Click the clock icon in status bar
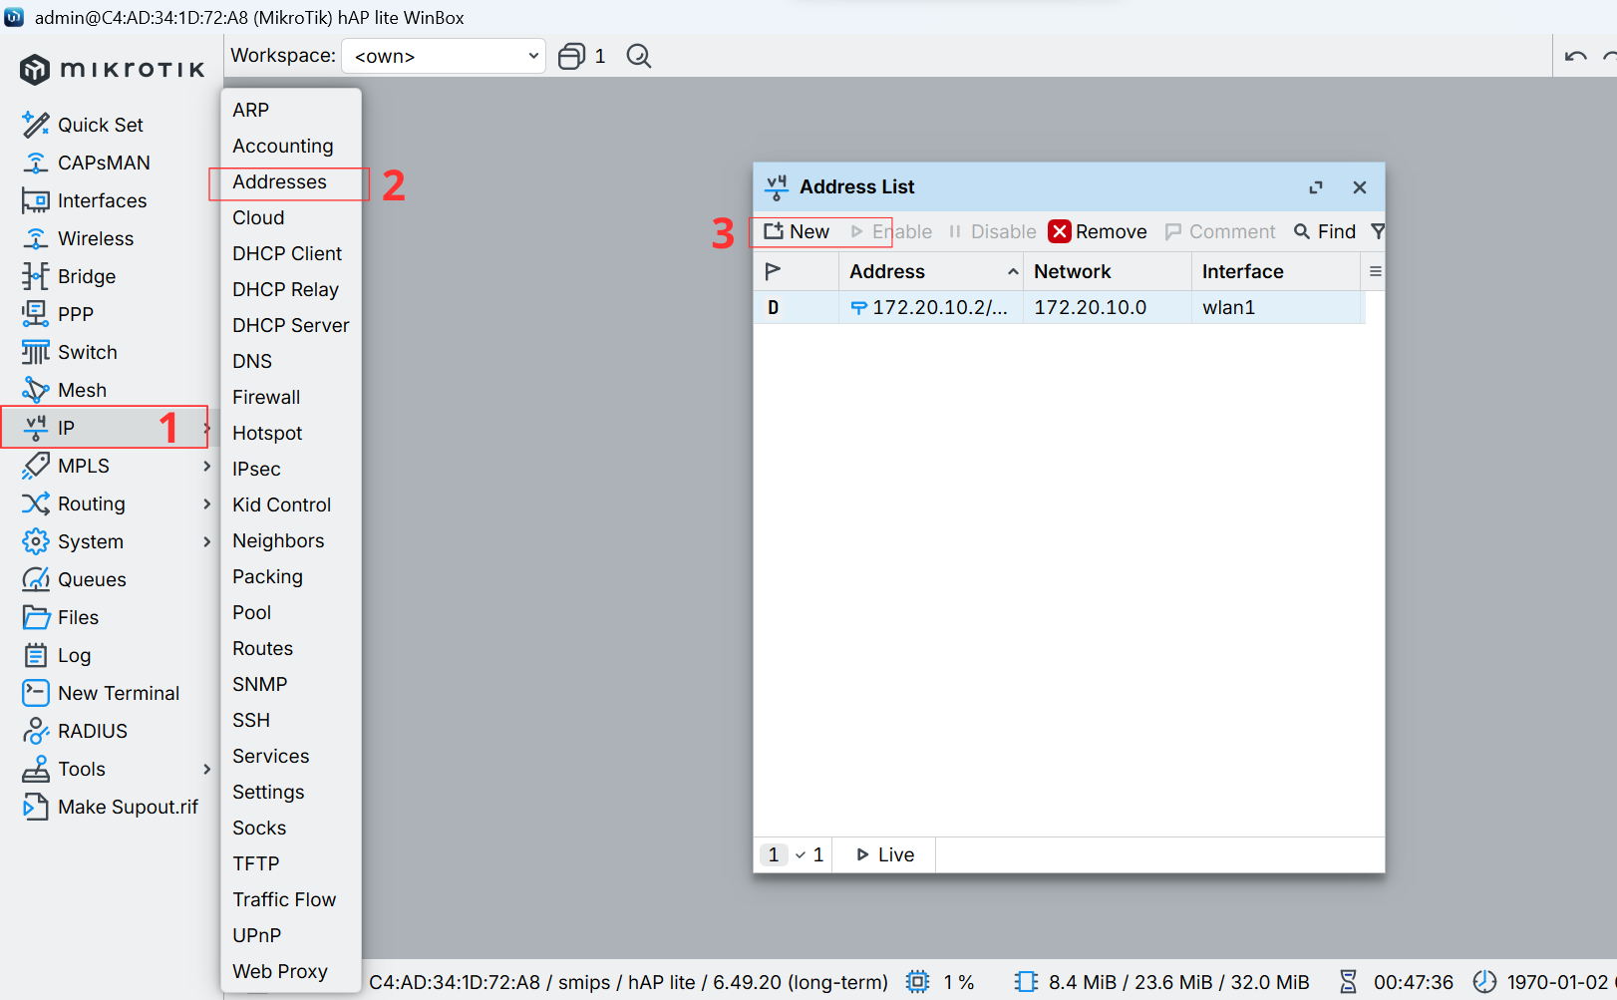This screenshot has height=1000, width=1617. click(1484, 982)
